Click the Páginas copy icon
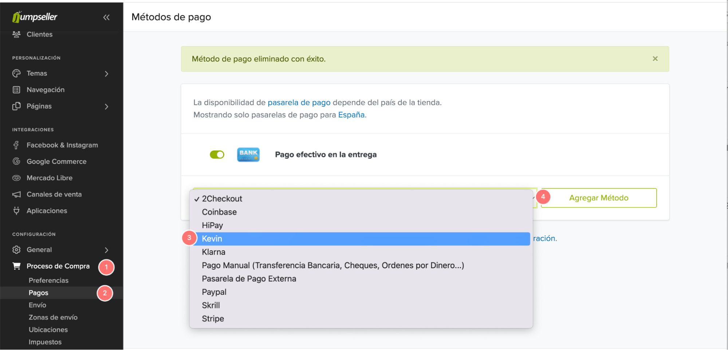728x350 pixels. (x=16, y=106)
